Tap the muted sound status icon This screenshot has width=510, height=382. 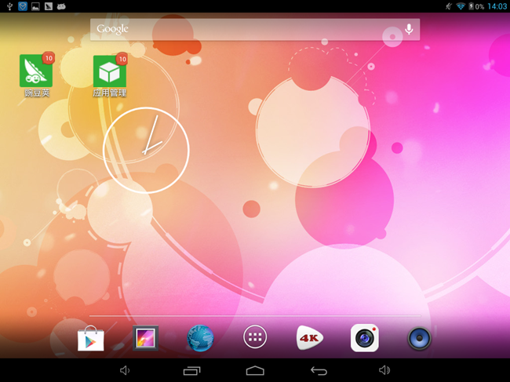(449, 6)
